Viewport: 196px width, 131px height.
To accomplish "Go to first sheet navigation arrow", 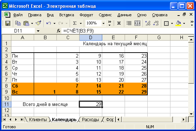I will pyautogui.click(x=4, y=120).
